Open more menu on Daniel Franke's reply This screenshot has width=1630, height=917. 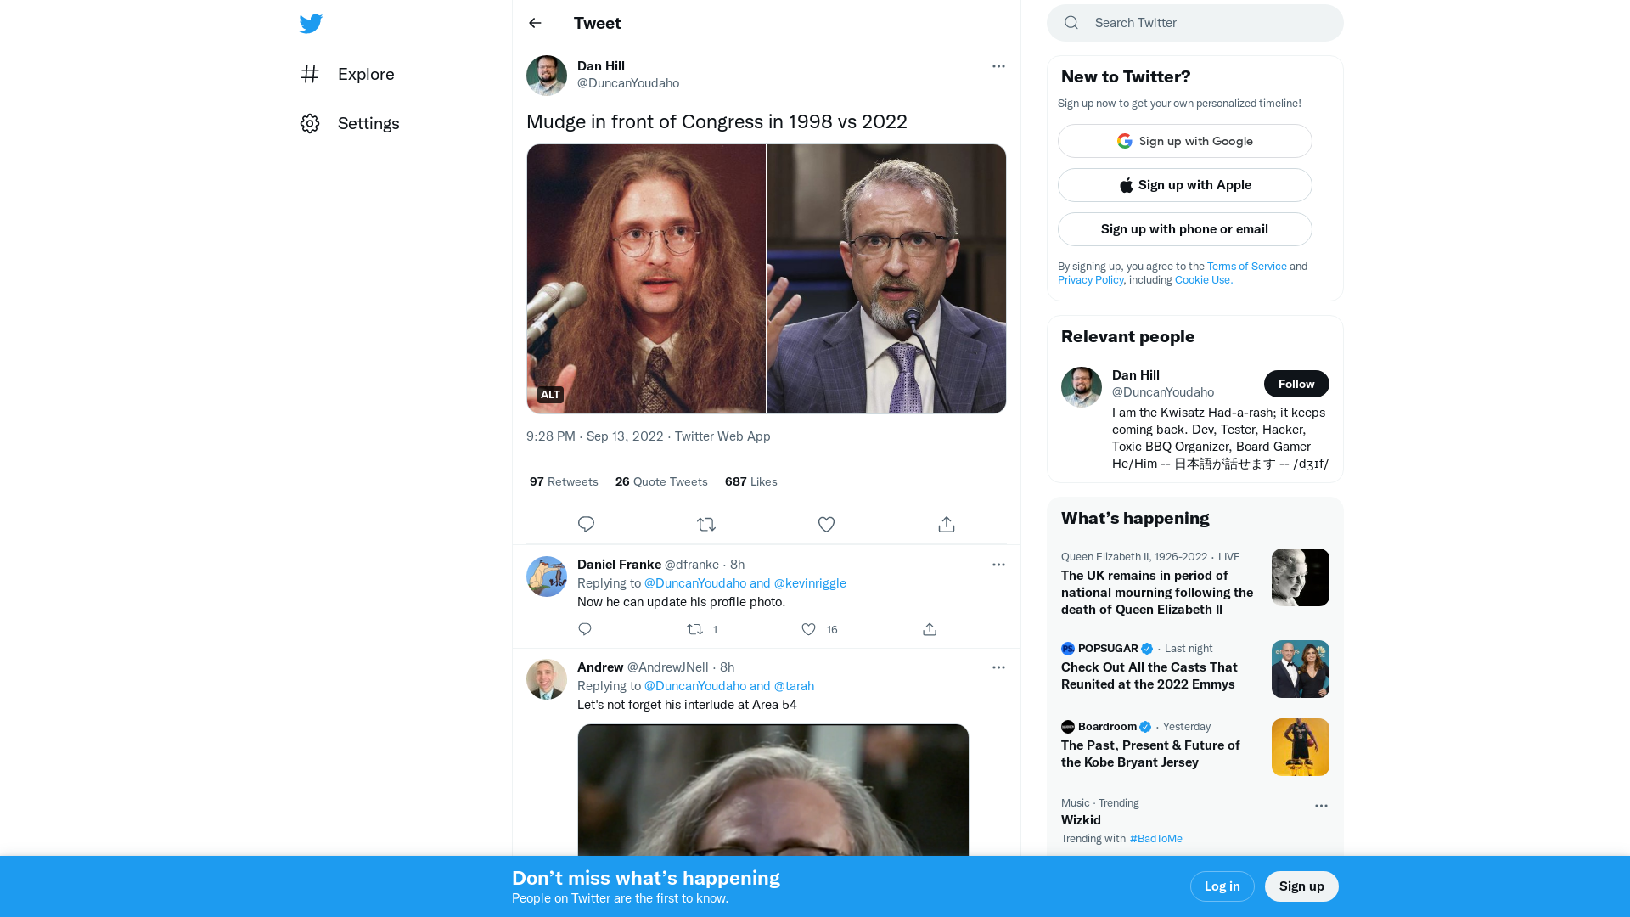pos(998,565)
